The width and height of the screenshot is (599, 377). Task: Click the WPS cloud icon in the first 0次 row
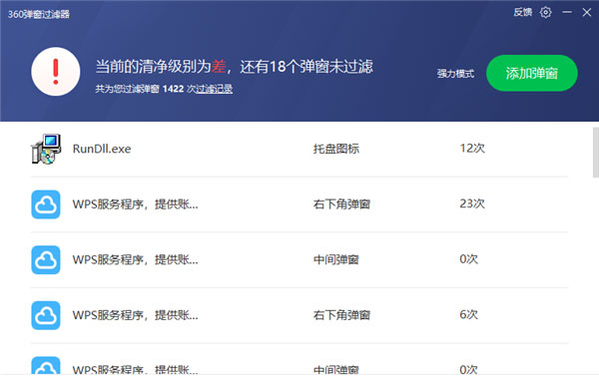[46, 260]
